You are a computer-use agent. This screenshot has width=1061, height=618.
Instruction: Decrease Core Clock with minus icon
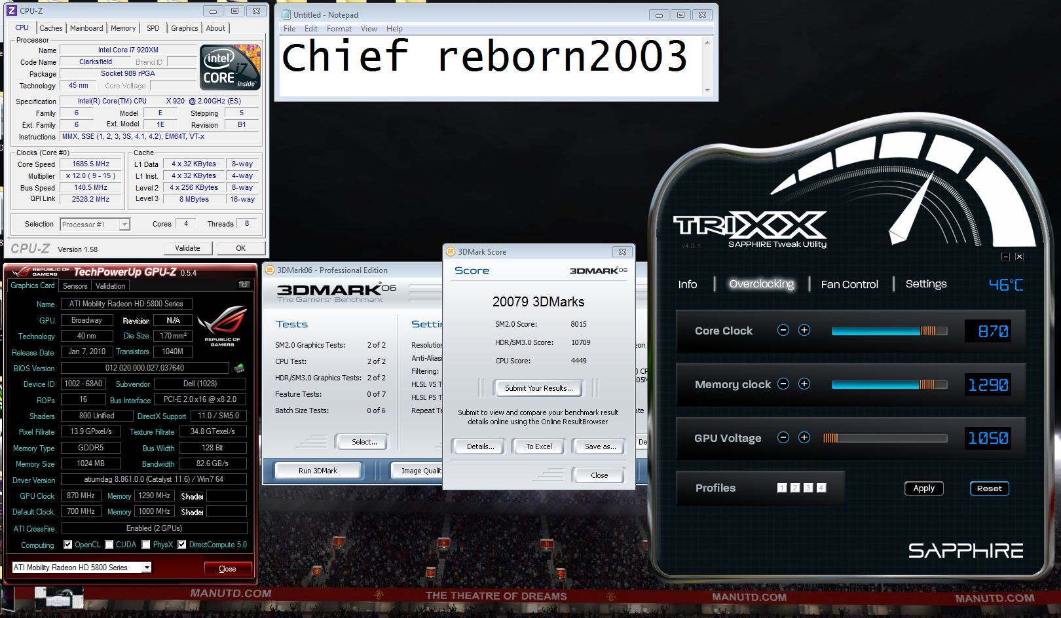[x=783, y=330]
